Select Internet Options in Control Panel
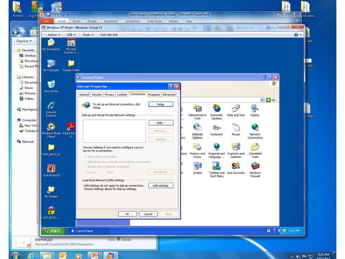 tap(197, 132)
